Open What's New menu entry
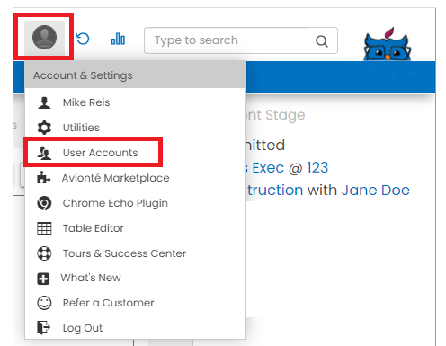This screenshot has height=346, width=446. pos(135,278)
